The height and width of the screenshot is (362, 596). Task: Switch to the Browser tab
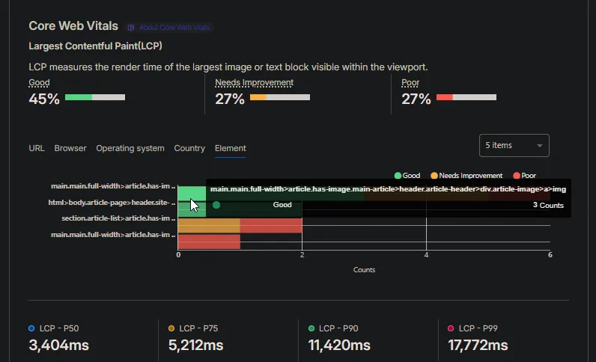pos(70,148)
